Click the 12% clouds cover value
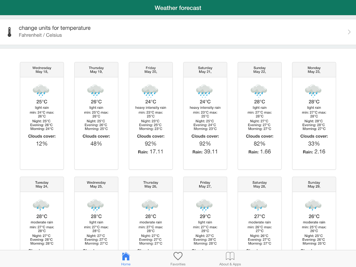The height and width of the screenshot is (267, 356). [42, 144]
